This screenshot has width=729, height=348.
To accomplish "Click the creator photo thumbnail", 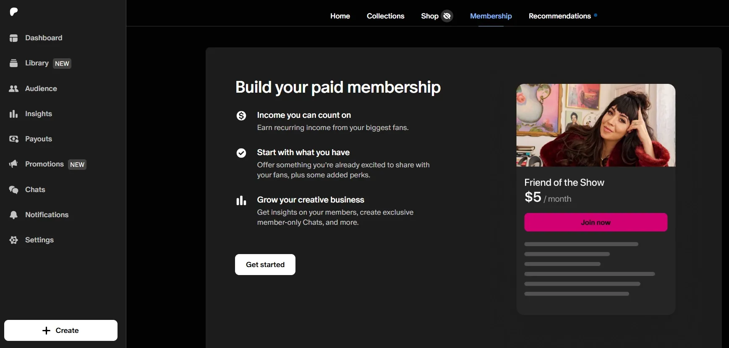I will pyautogui.click(x=596, y=125).
